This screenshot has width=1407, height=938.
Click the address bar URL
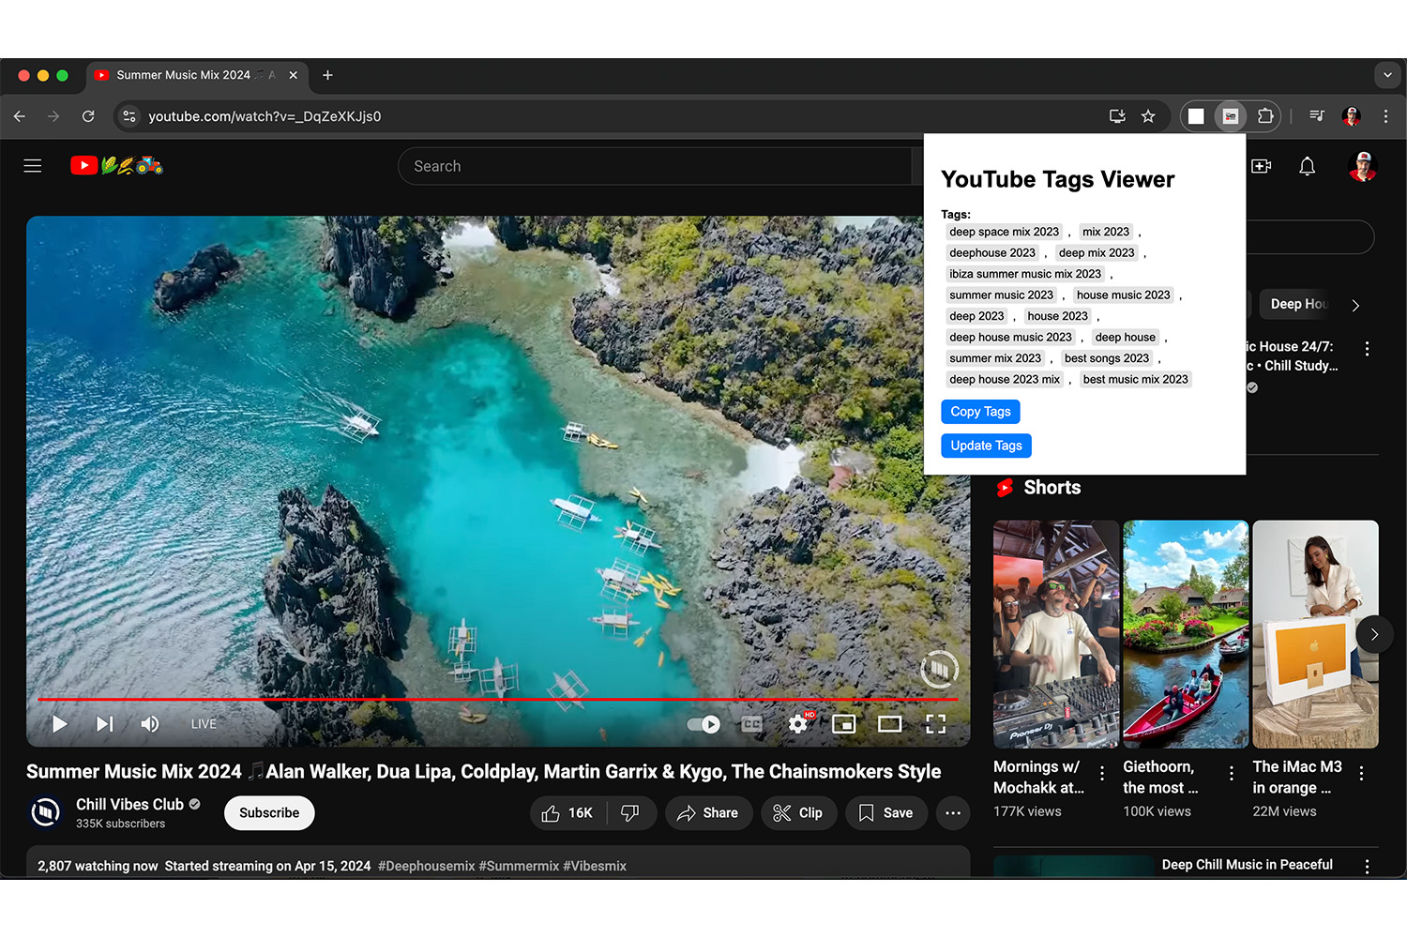pos(265,116)
